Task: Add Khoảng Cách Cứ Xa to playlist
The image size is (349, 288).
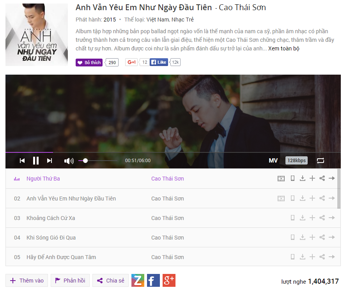Action: coord(312,218)
